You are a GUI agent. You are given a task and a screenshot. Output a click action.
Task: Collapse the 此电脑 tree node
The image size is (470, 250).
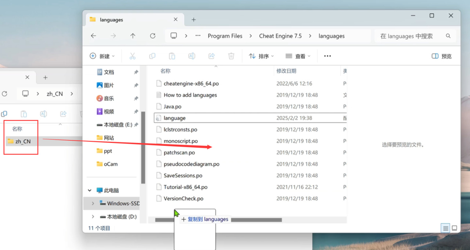pyautogui.click(x=90, y=191)
